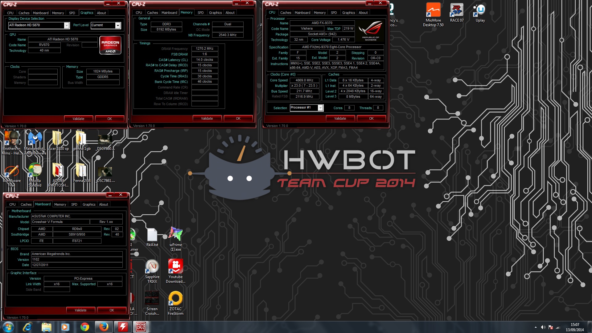Open the _DSC7860 image file
This screenshot has width=592, height=333.
(x=105, y=142)
